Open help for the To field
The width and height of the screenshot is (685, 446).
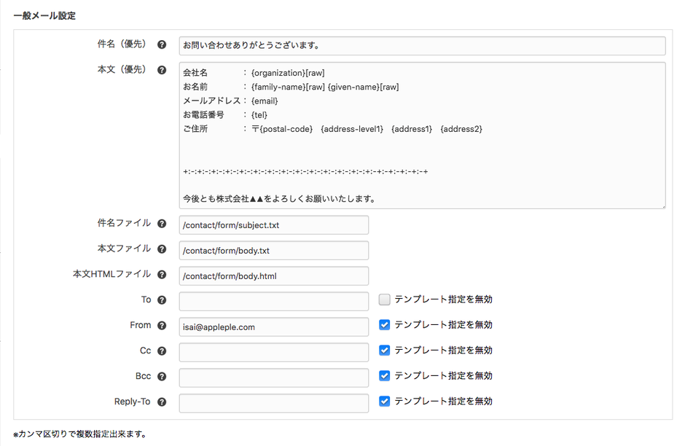(161, 300)
